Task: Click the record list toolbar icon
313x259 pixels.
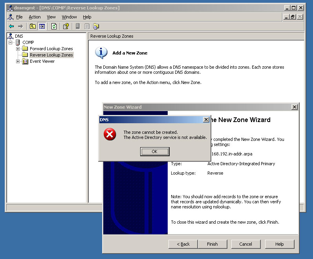Action: 87,26
